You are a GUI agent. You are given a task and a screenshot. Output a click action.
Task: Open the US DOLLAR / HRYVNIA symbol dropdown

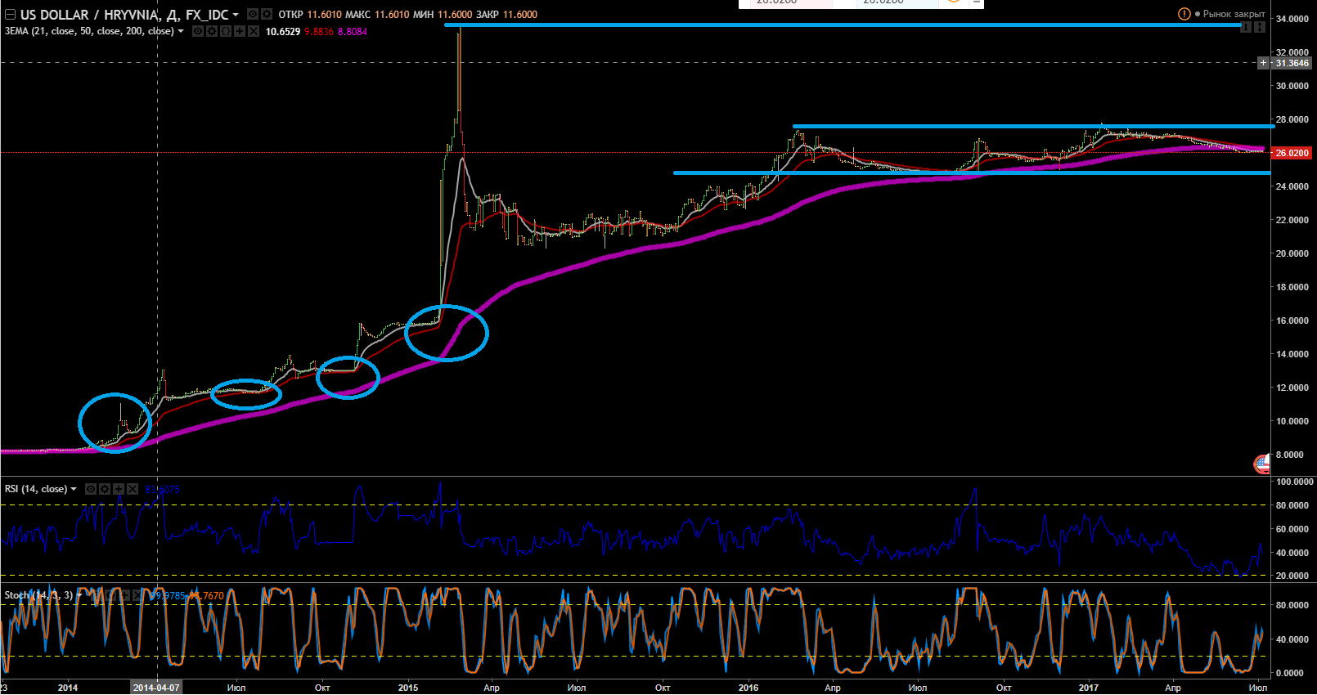coord(236,15)
